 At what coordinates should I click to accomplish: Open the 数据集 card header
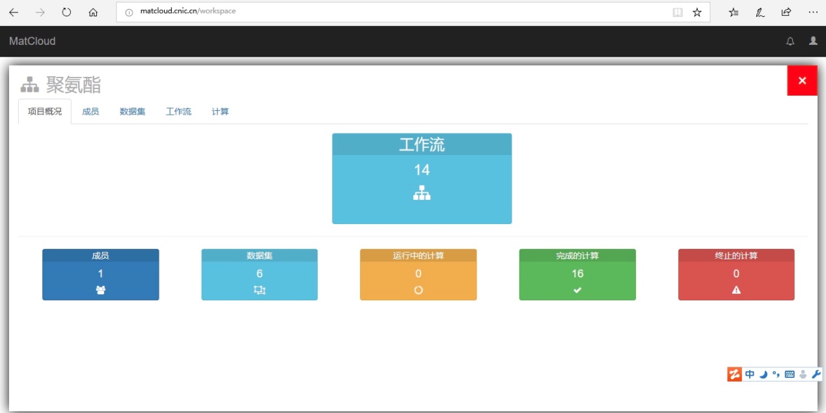point(260,255)
